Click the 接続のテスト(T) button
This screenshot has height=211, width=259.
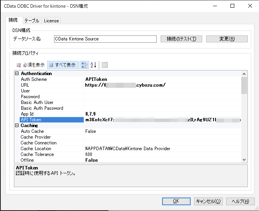tap(181, 39)
